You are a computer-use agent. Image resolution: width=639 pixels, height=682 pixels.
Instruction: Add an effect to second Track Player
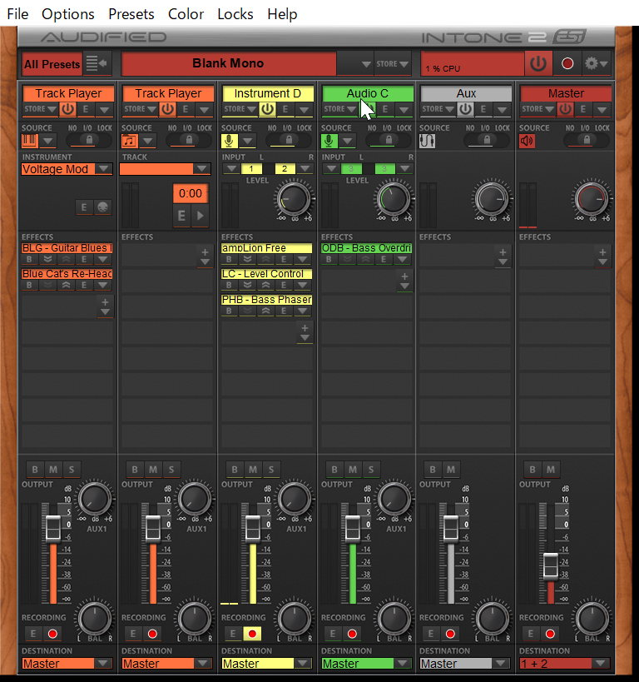(205, 256)
